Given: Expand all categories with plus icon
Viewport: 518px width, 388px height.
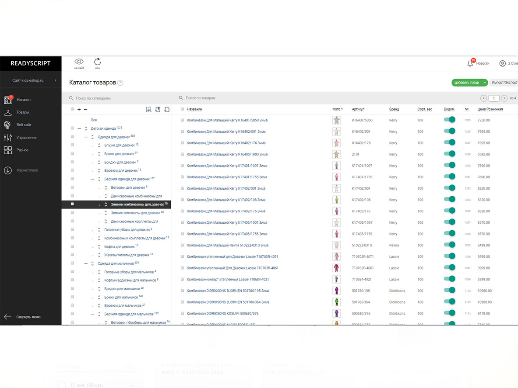Looking at the screenshot, I should pyautogui.click(x=79, y=110).
